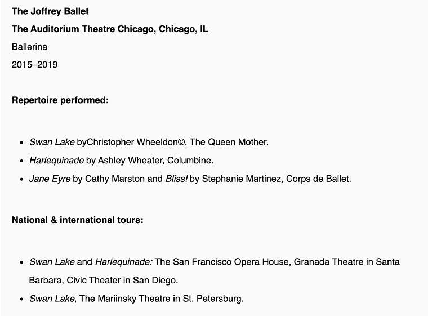The height and width of the screenshot is (316, 428).
Task: Click the heading "The Joffrey Ballet"
Action: 50,11
